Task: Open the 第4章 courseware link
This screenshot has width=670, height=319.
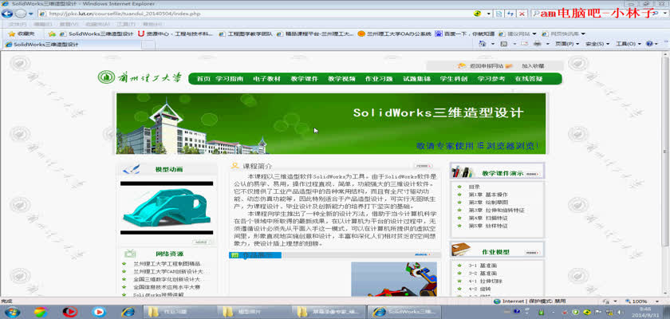Action: coord(488,218)
